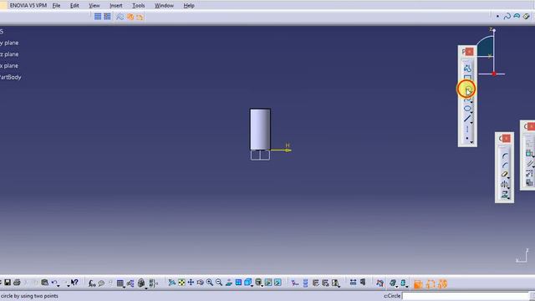
Task: Open the Help menu
Action: point(189,6)
